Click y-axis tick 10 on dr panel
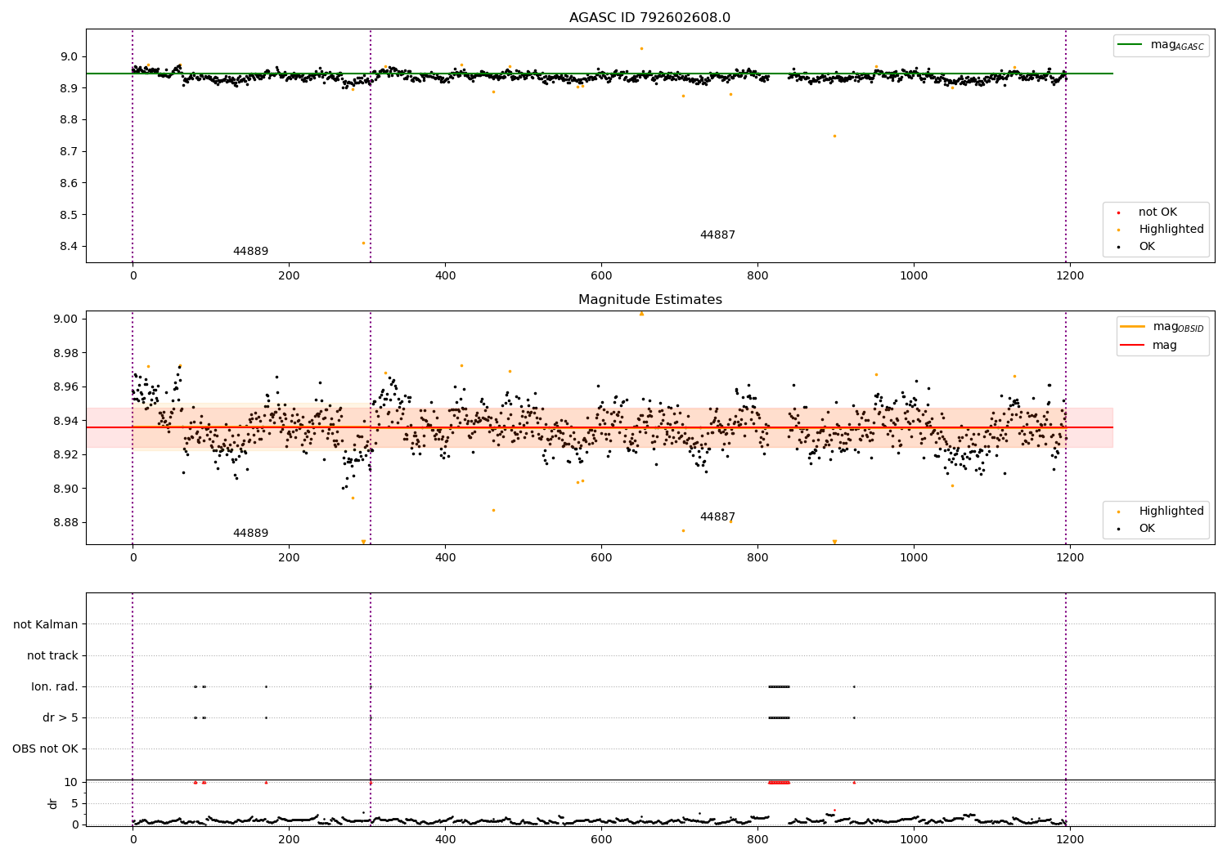Screen dimensions: 1227x858 [72, 782]
